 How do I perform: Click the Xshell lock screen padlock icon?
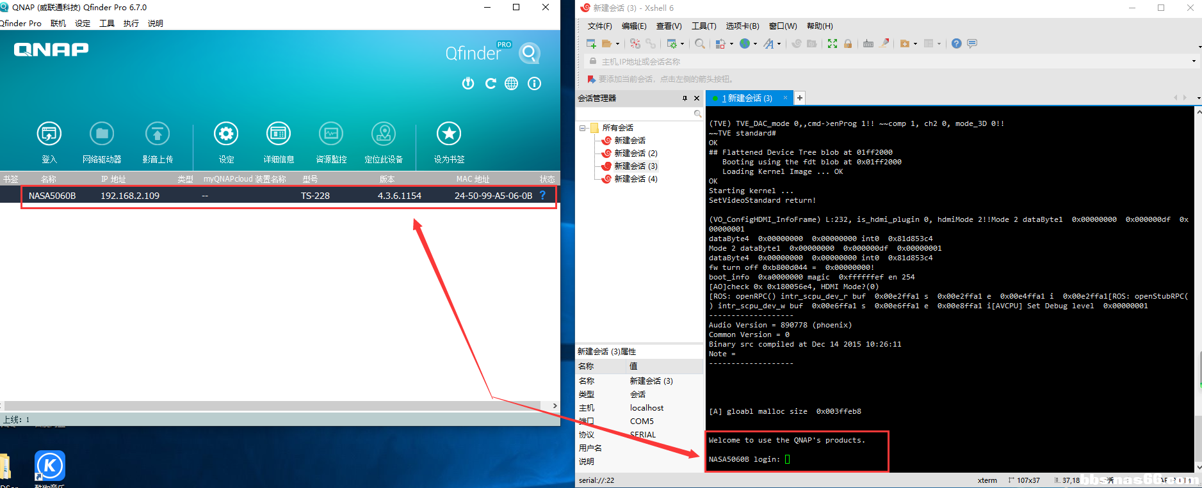(x=848, y=43)
